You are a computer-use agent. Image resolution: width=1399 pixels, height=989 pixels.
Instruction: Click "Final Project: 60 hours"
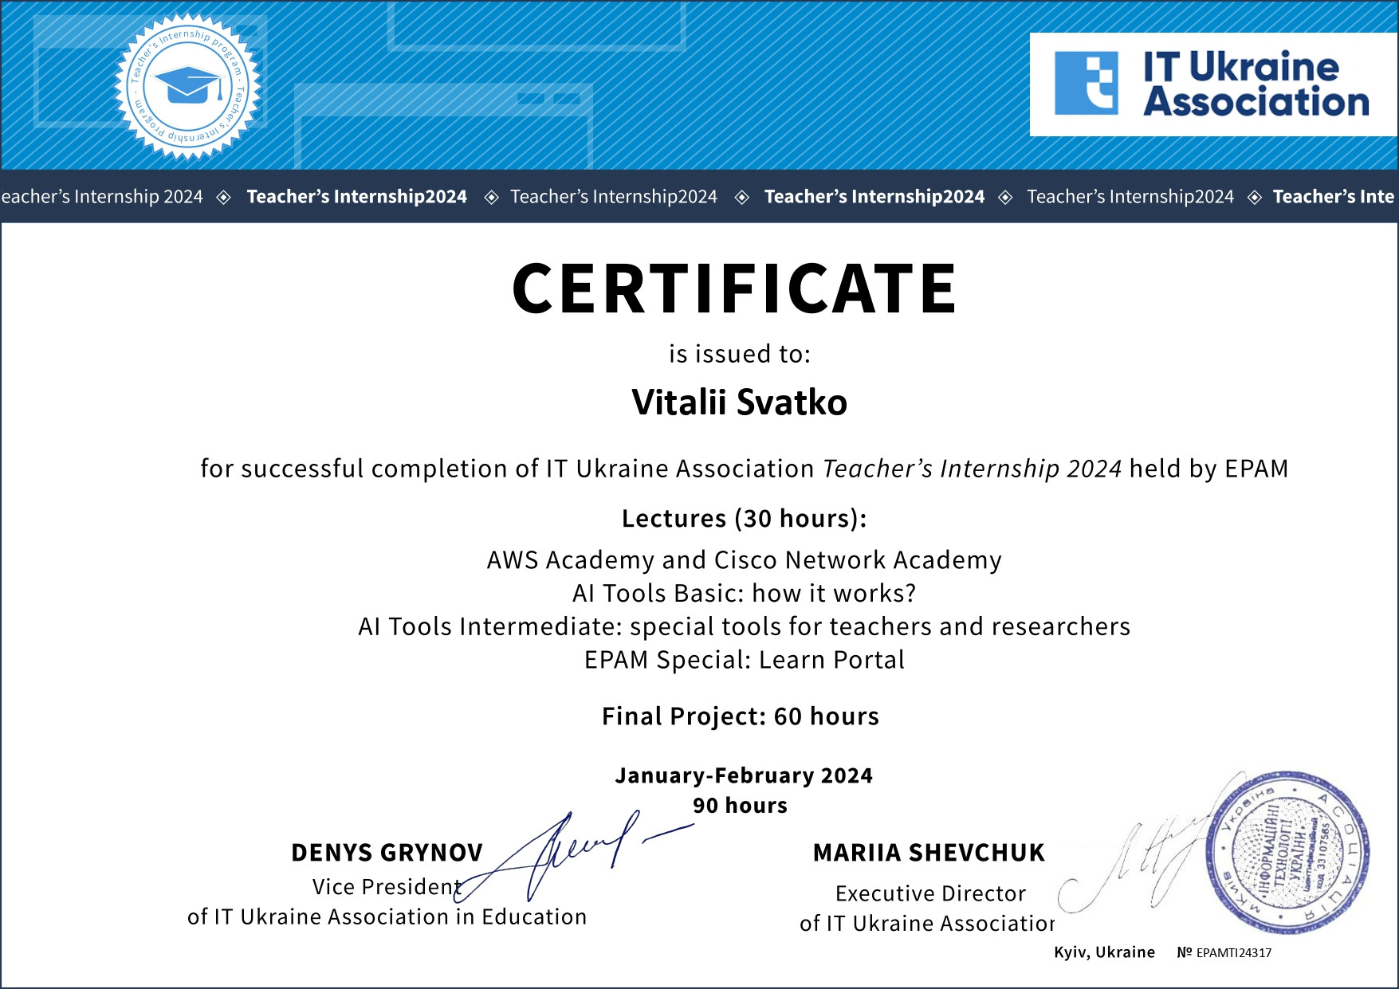(x=741, y=716)
